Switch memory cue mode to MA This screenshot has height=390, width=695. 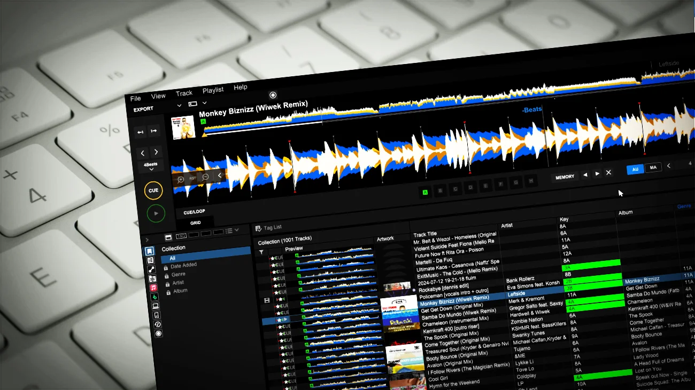(x=653, y=167)
